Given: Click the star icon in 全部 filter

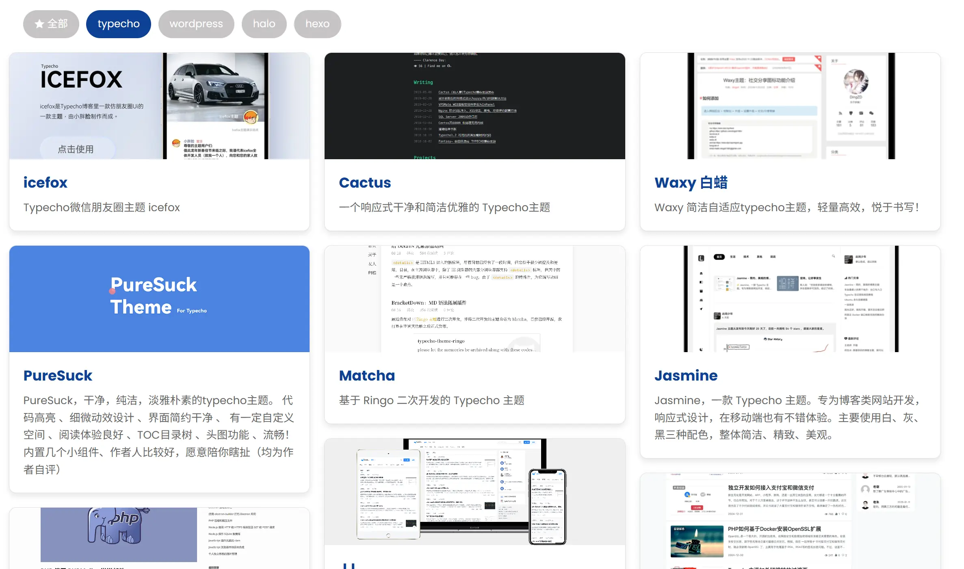Looking at the screenshot, I should [39, 24].
